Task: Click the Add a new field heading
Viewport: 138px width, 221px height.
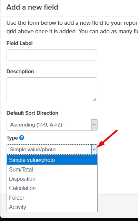Action: pyautogui.click(x=32, y=7)
